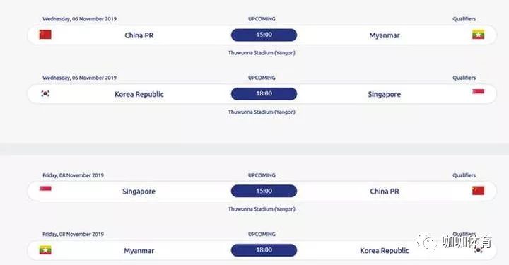Open the 15:00 Singapore vs China PR button
This screenshot has height=265, width=509.
pyautogui.click(x=264, y=191)
